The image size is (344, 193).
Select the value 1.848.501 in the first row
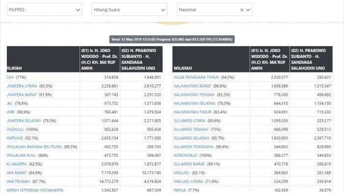click(152, 77)
